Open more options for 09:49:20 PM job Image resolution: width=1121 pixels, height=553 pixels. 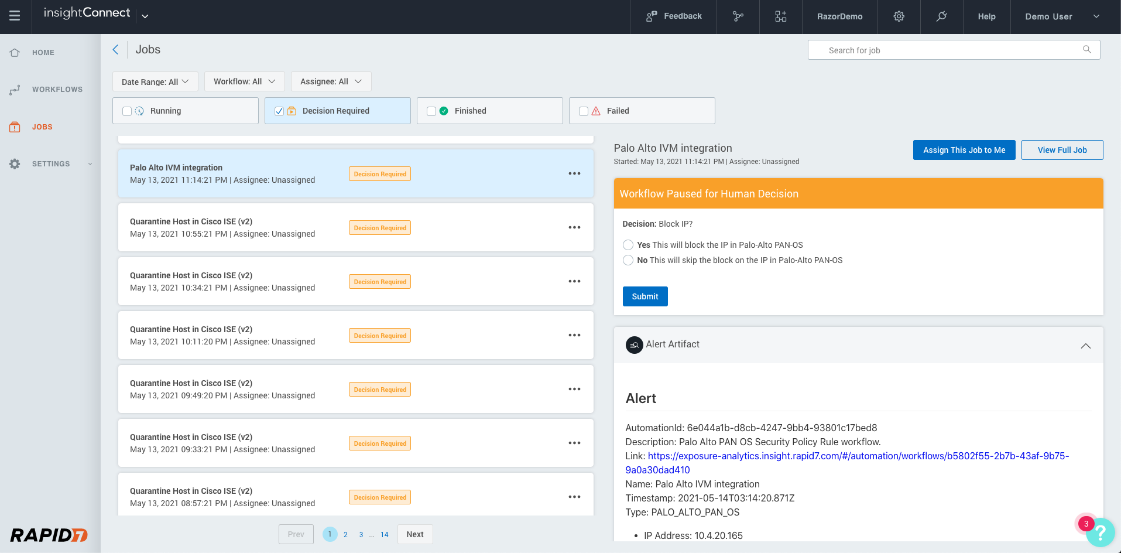(x=575, y=389)
